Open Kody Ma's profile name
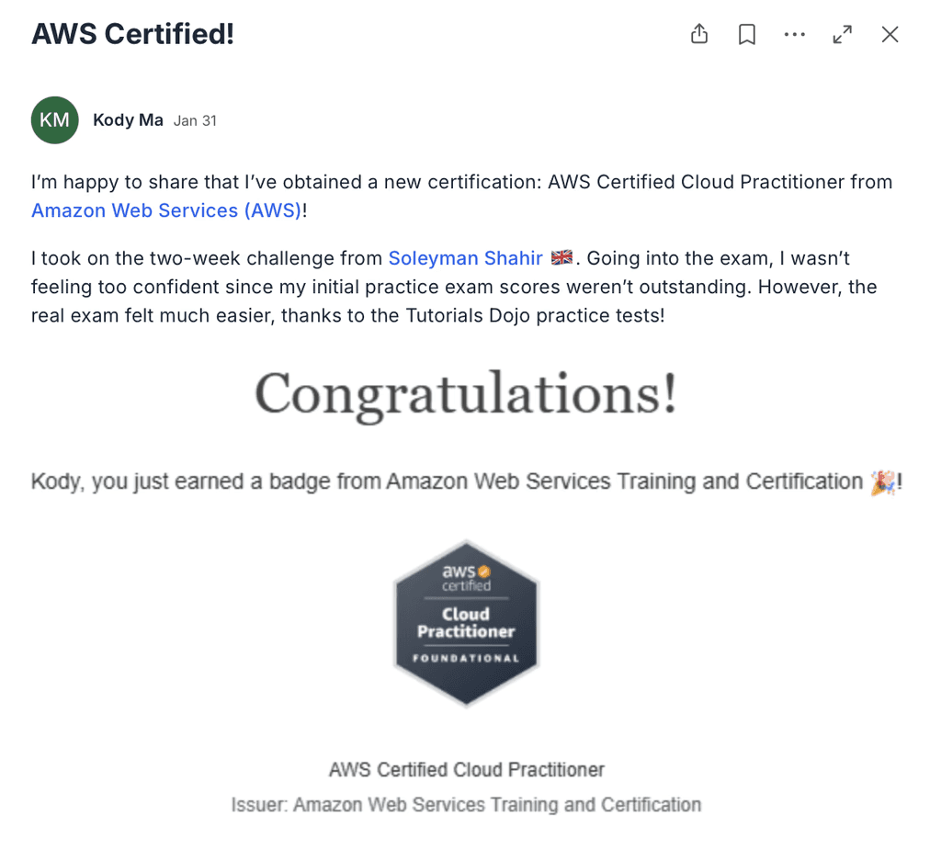Image resolution: width=941 pixels, height=849 pixels. point(128,120)
